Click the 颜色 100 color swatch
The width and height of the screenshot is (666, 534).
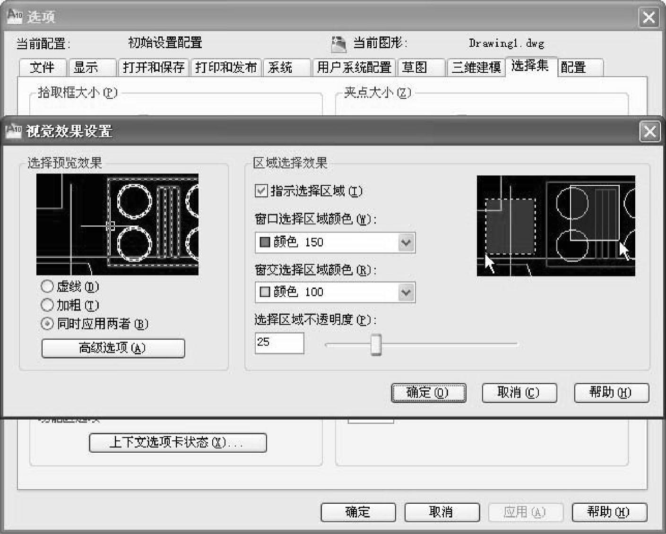[265, 292]
